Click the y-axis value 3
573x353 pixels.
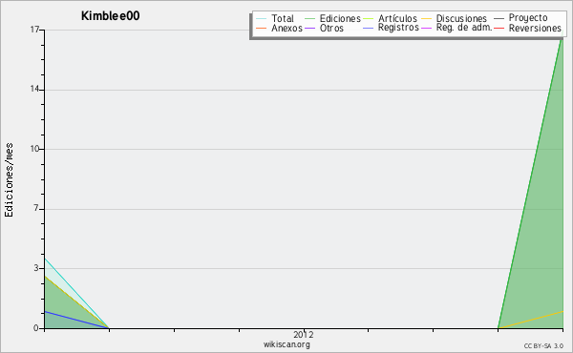pos(36,268)
